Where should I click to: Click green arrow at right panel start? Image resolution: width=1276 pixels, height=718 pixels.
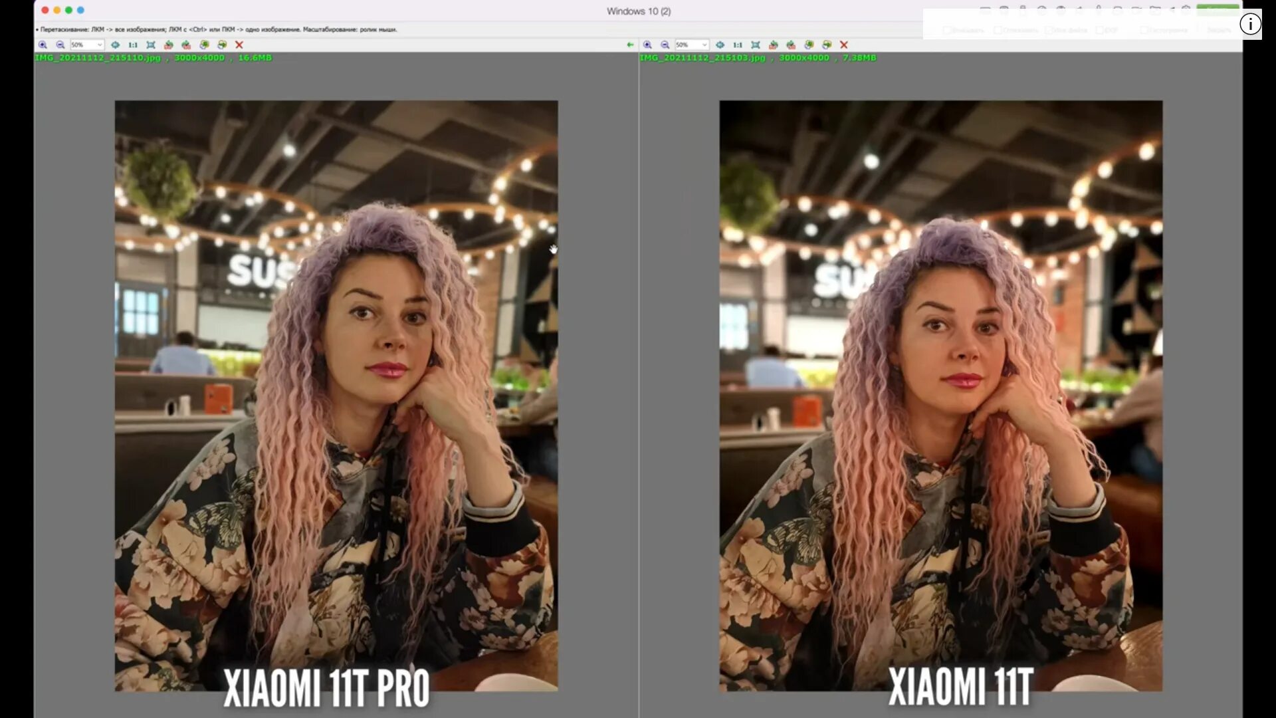coord(630,45)
